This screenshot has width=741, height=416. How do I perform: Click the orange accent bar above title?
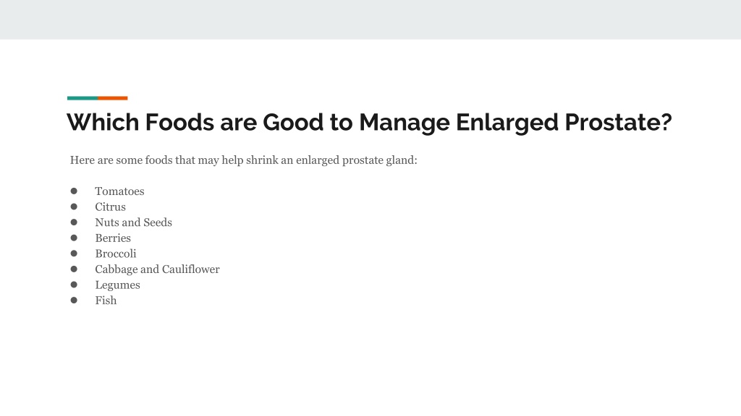pos(113,98)
